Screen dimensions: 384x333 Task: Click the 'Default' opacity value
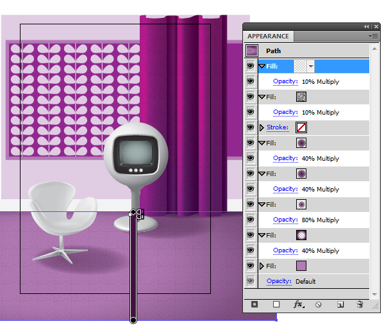[x=306, y=281]
